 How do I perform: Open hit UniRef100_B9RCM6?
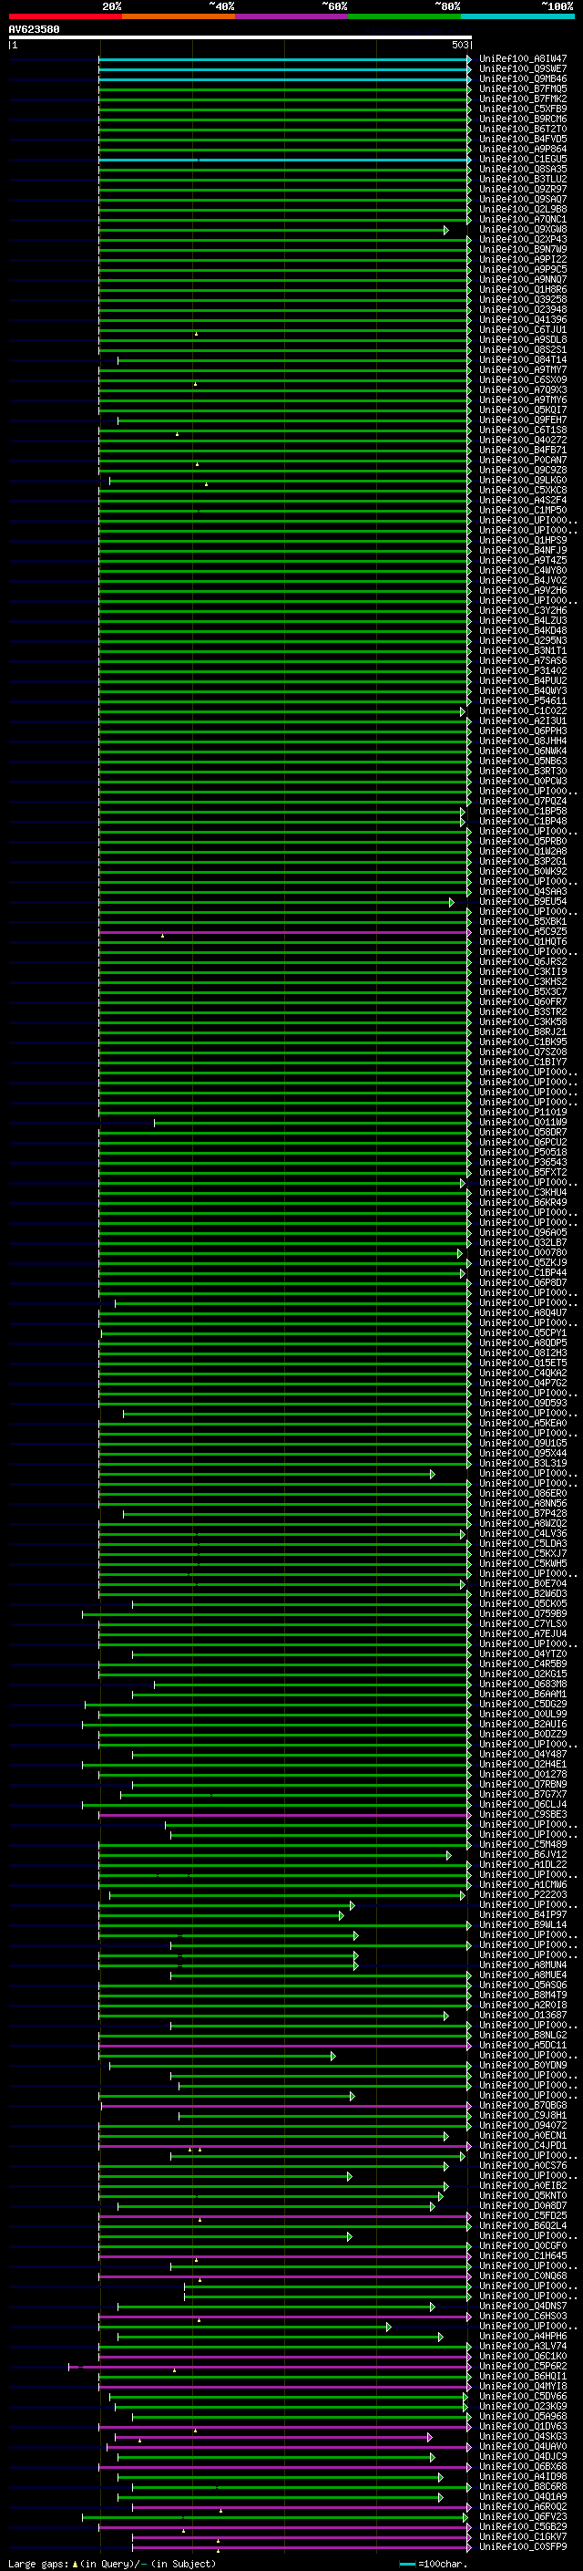coord(522,119)
